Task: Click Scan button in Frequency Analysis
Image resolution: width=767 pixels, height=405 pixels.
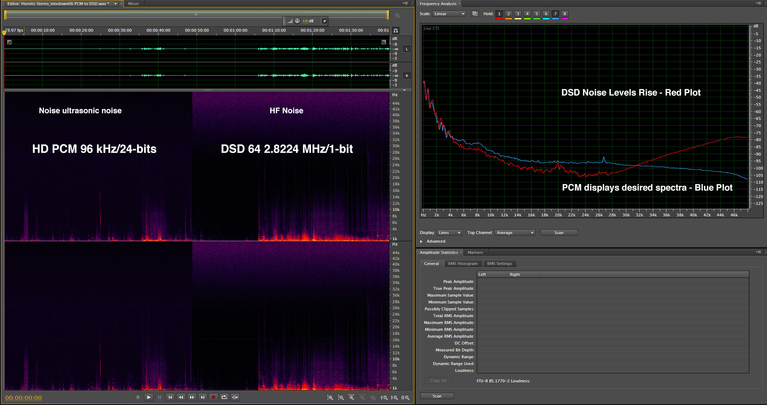Action: [559, 233]
